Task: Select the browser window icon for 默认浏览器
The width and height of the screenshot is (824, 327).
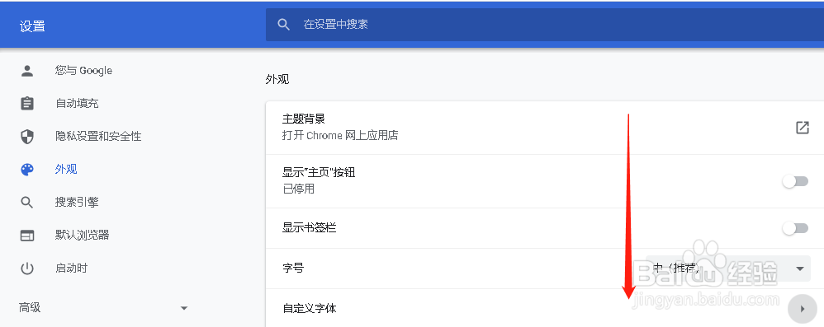Action: pos(26,236)
